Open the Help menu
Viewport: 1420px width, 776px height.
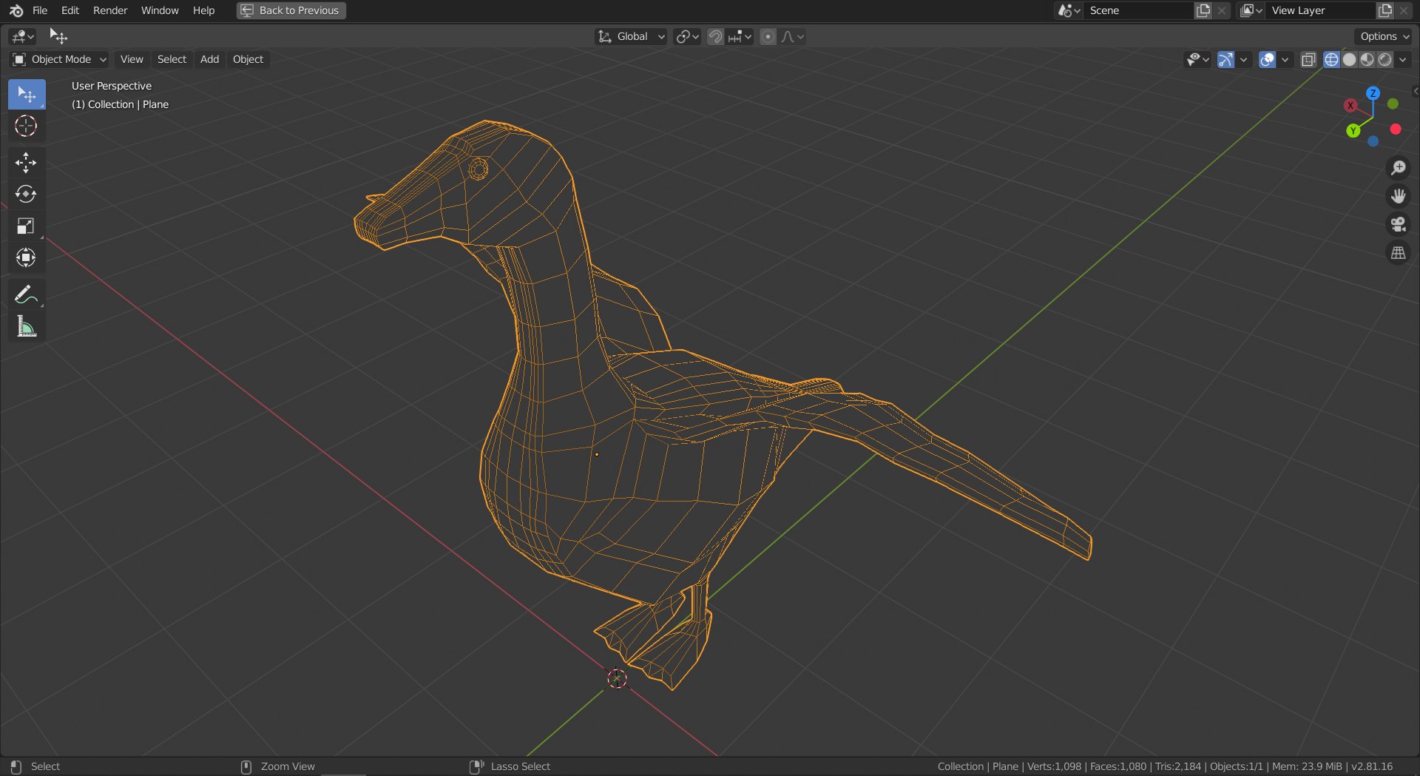pyautogui.click(x=203, y=10)
